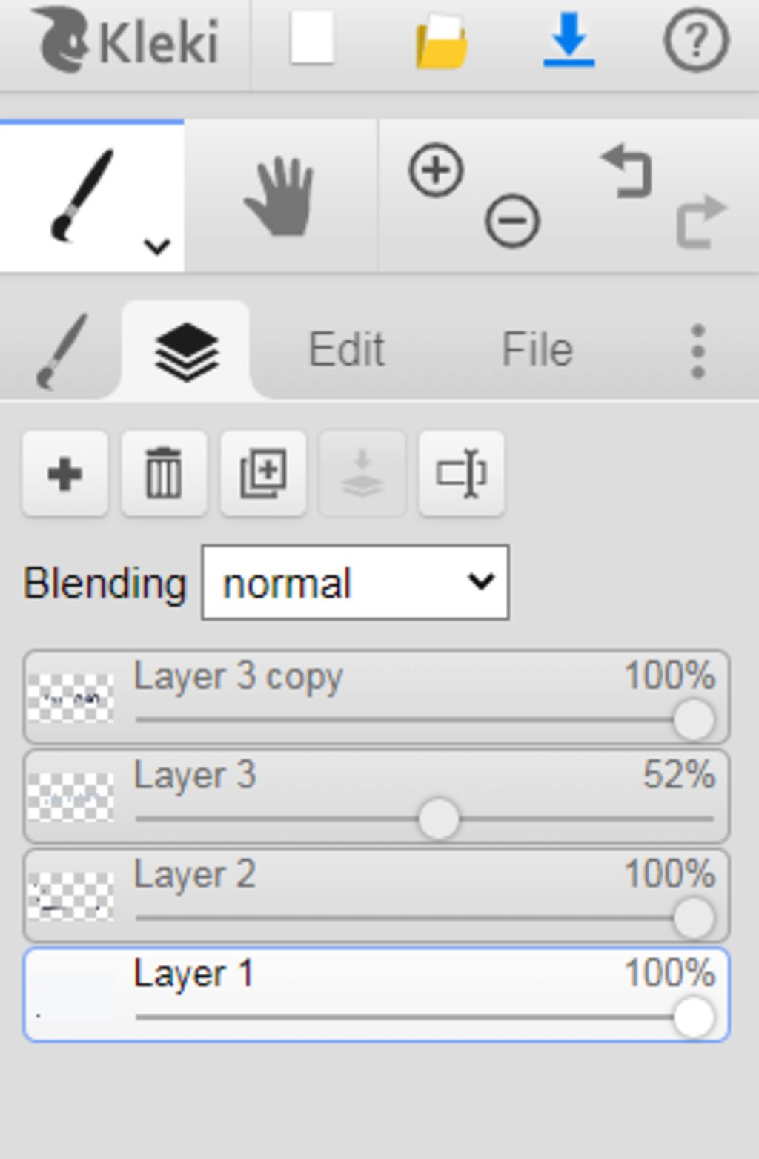759x1159 pixels.
Task: Download the image with the blue arrow icon
Action: pyautogui.click(x=569, y=40)
